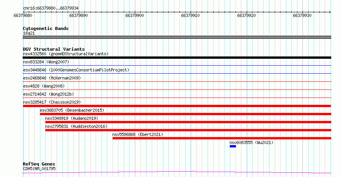Open esv2468646 (McKernan2009) variant label
This screenshot has height=177, width=342.
(52, 78)
